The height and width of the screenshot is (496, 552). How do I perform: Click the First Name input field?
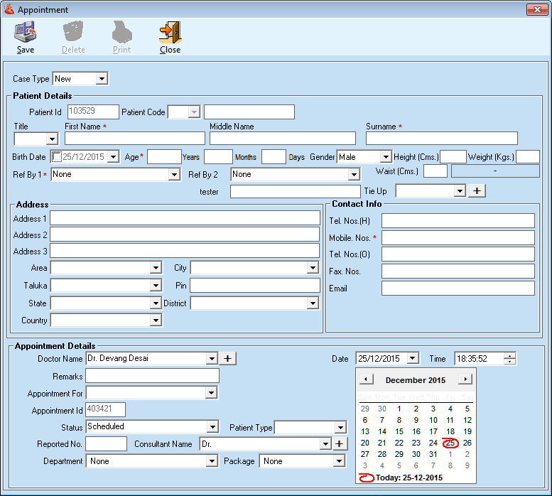pyautogui.click(x=134, y=139)
